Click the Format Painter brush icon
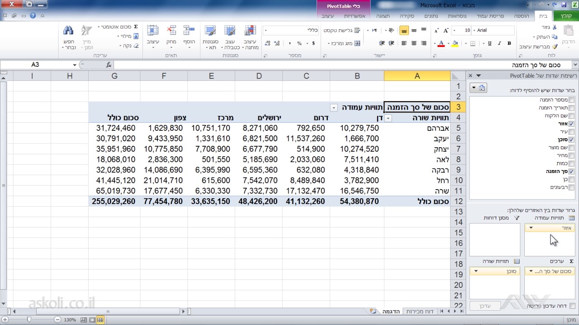The height and width of the screenshot is (325, 579). [x=555, y=46]
